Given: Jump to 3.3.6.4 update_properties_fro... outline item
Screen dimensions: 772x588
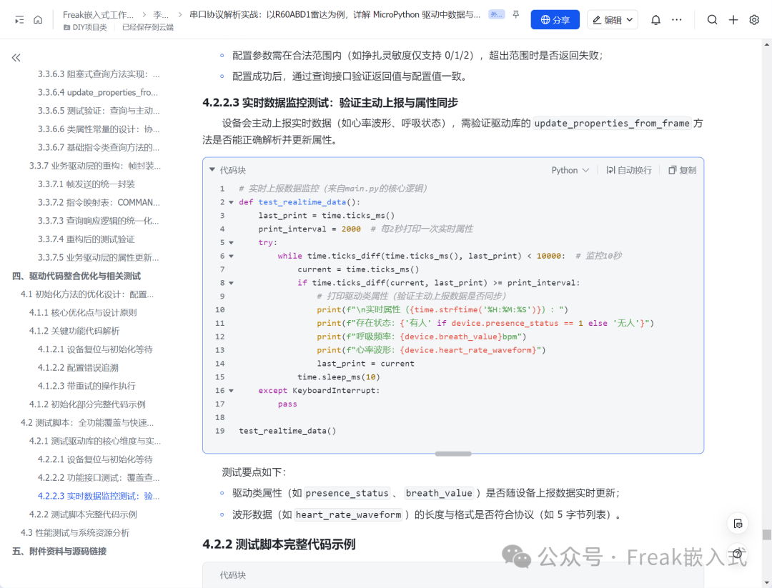Looking at the screenshot, I should (x=97, y=92).
